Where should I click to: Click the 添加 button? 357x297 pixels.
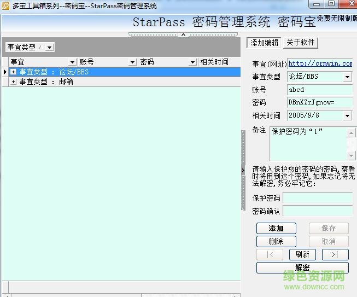[276, 228]
